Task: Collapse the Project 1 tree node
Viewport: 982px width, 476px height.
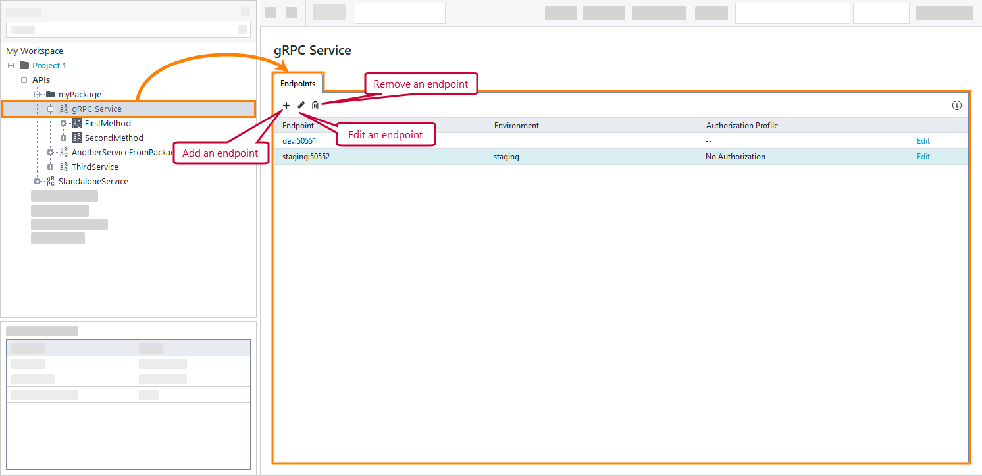Action: tap(10, 65)
